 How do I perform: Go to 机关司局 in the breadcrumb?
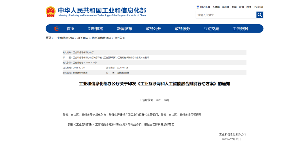coord(83,38)
